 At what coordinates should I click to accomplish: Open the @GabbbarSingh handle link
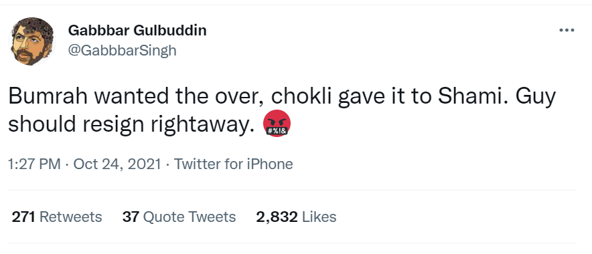122,50
